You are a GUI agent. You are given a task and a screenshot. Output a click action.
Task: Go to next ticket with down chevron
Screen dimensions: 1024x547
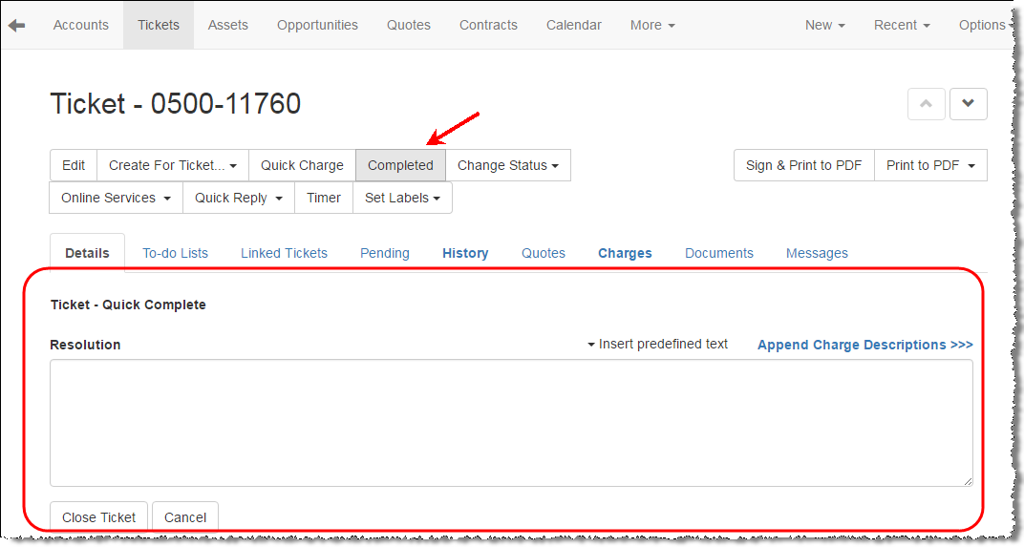point(968,104)
